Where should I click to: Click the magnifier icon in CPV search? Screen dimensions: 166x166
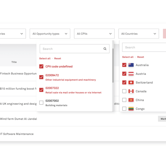[105, 49]
